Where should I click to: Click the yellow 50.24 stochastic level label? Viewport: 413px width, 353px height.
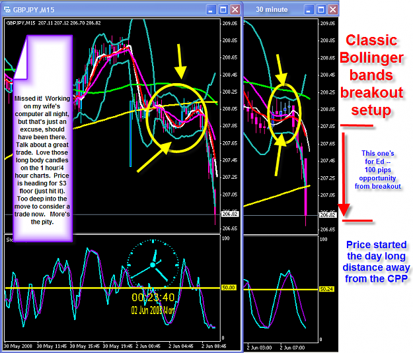[326, 289]
